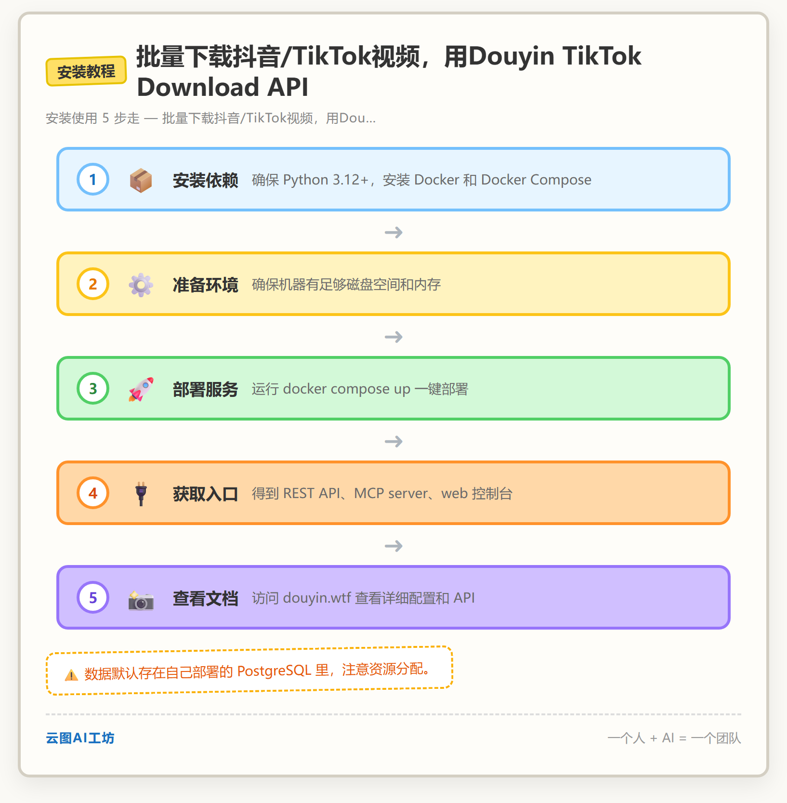This screenshot has height=803, width=787.
Task: Click the text 确保 Python 3.12+，安装 Docker 和 Docker Compose
Action: pos(421,180)
